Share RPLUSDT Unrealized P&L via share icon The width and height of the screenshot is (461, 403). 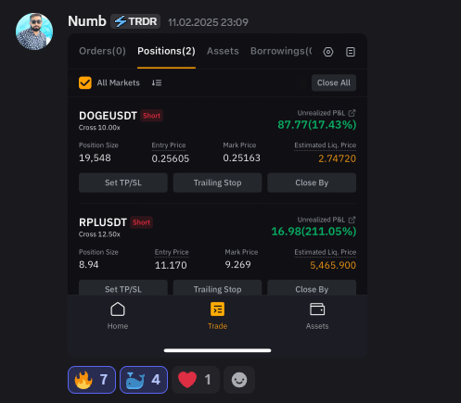point(352,220)
